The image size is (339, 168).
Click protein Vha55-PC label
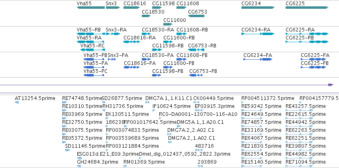(95, 71)
